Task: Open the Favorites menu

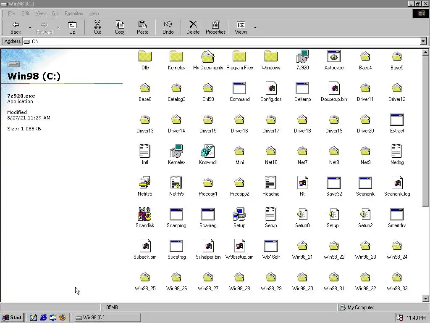Action: pyautogui.click(x=73, y=13)
